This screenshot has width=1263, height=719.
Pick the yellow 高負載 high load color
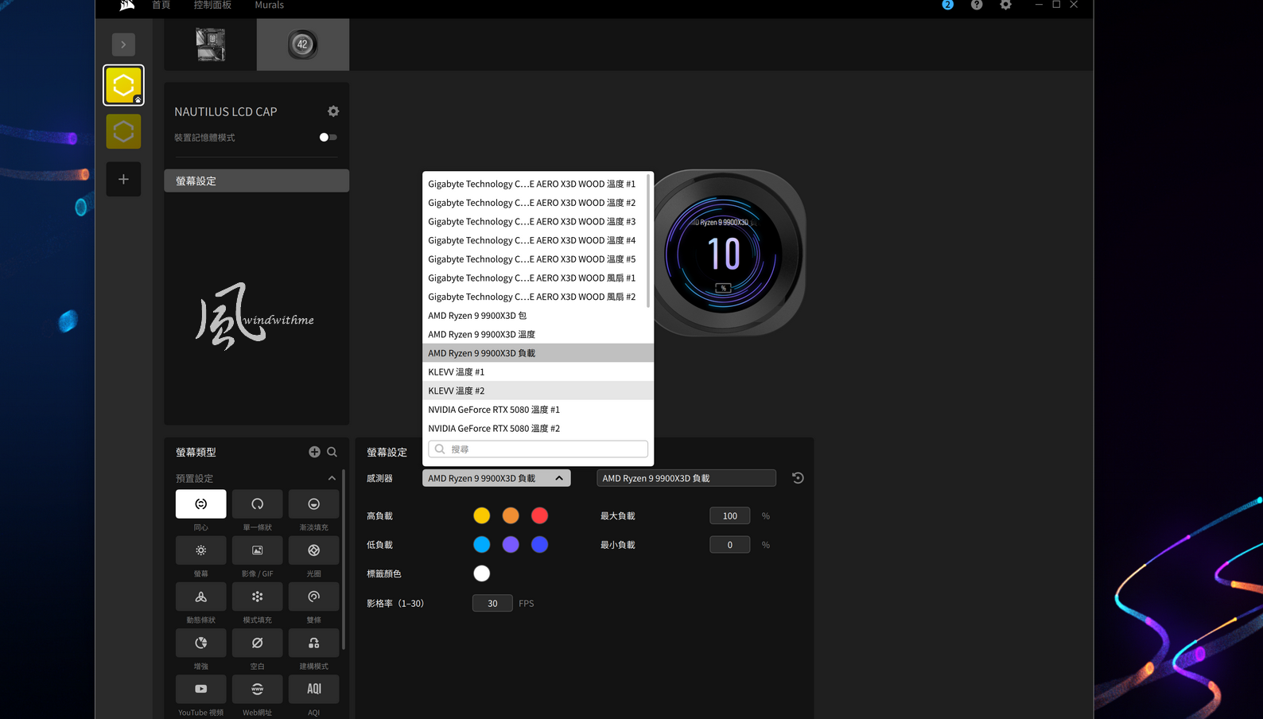(482, 515)
